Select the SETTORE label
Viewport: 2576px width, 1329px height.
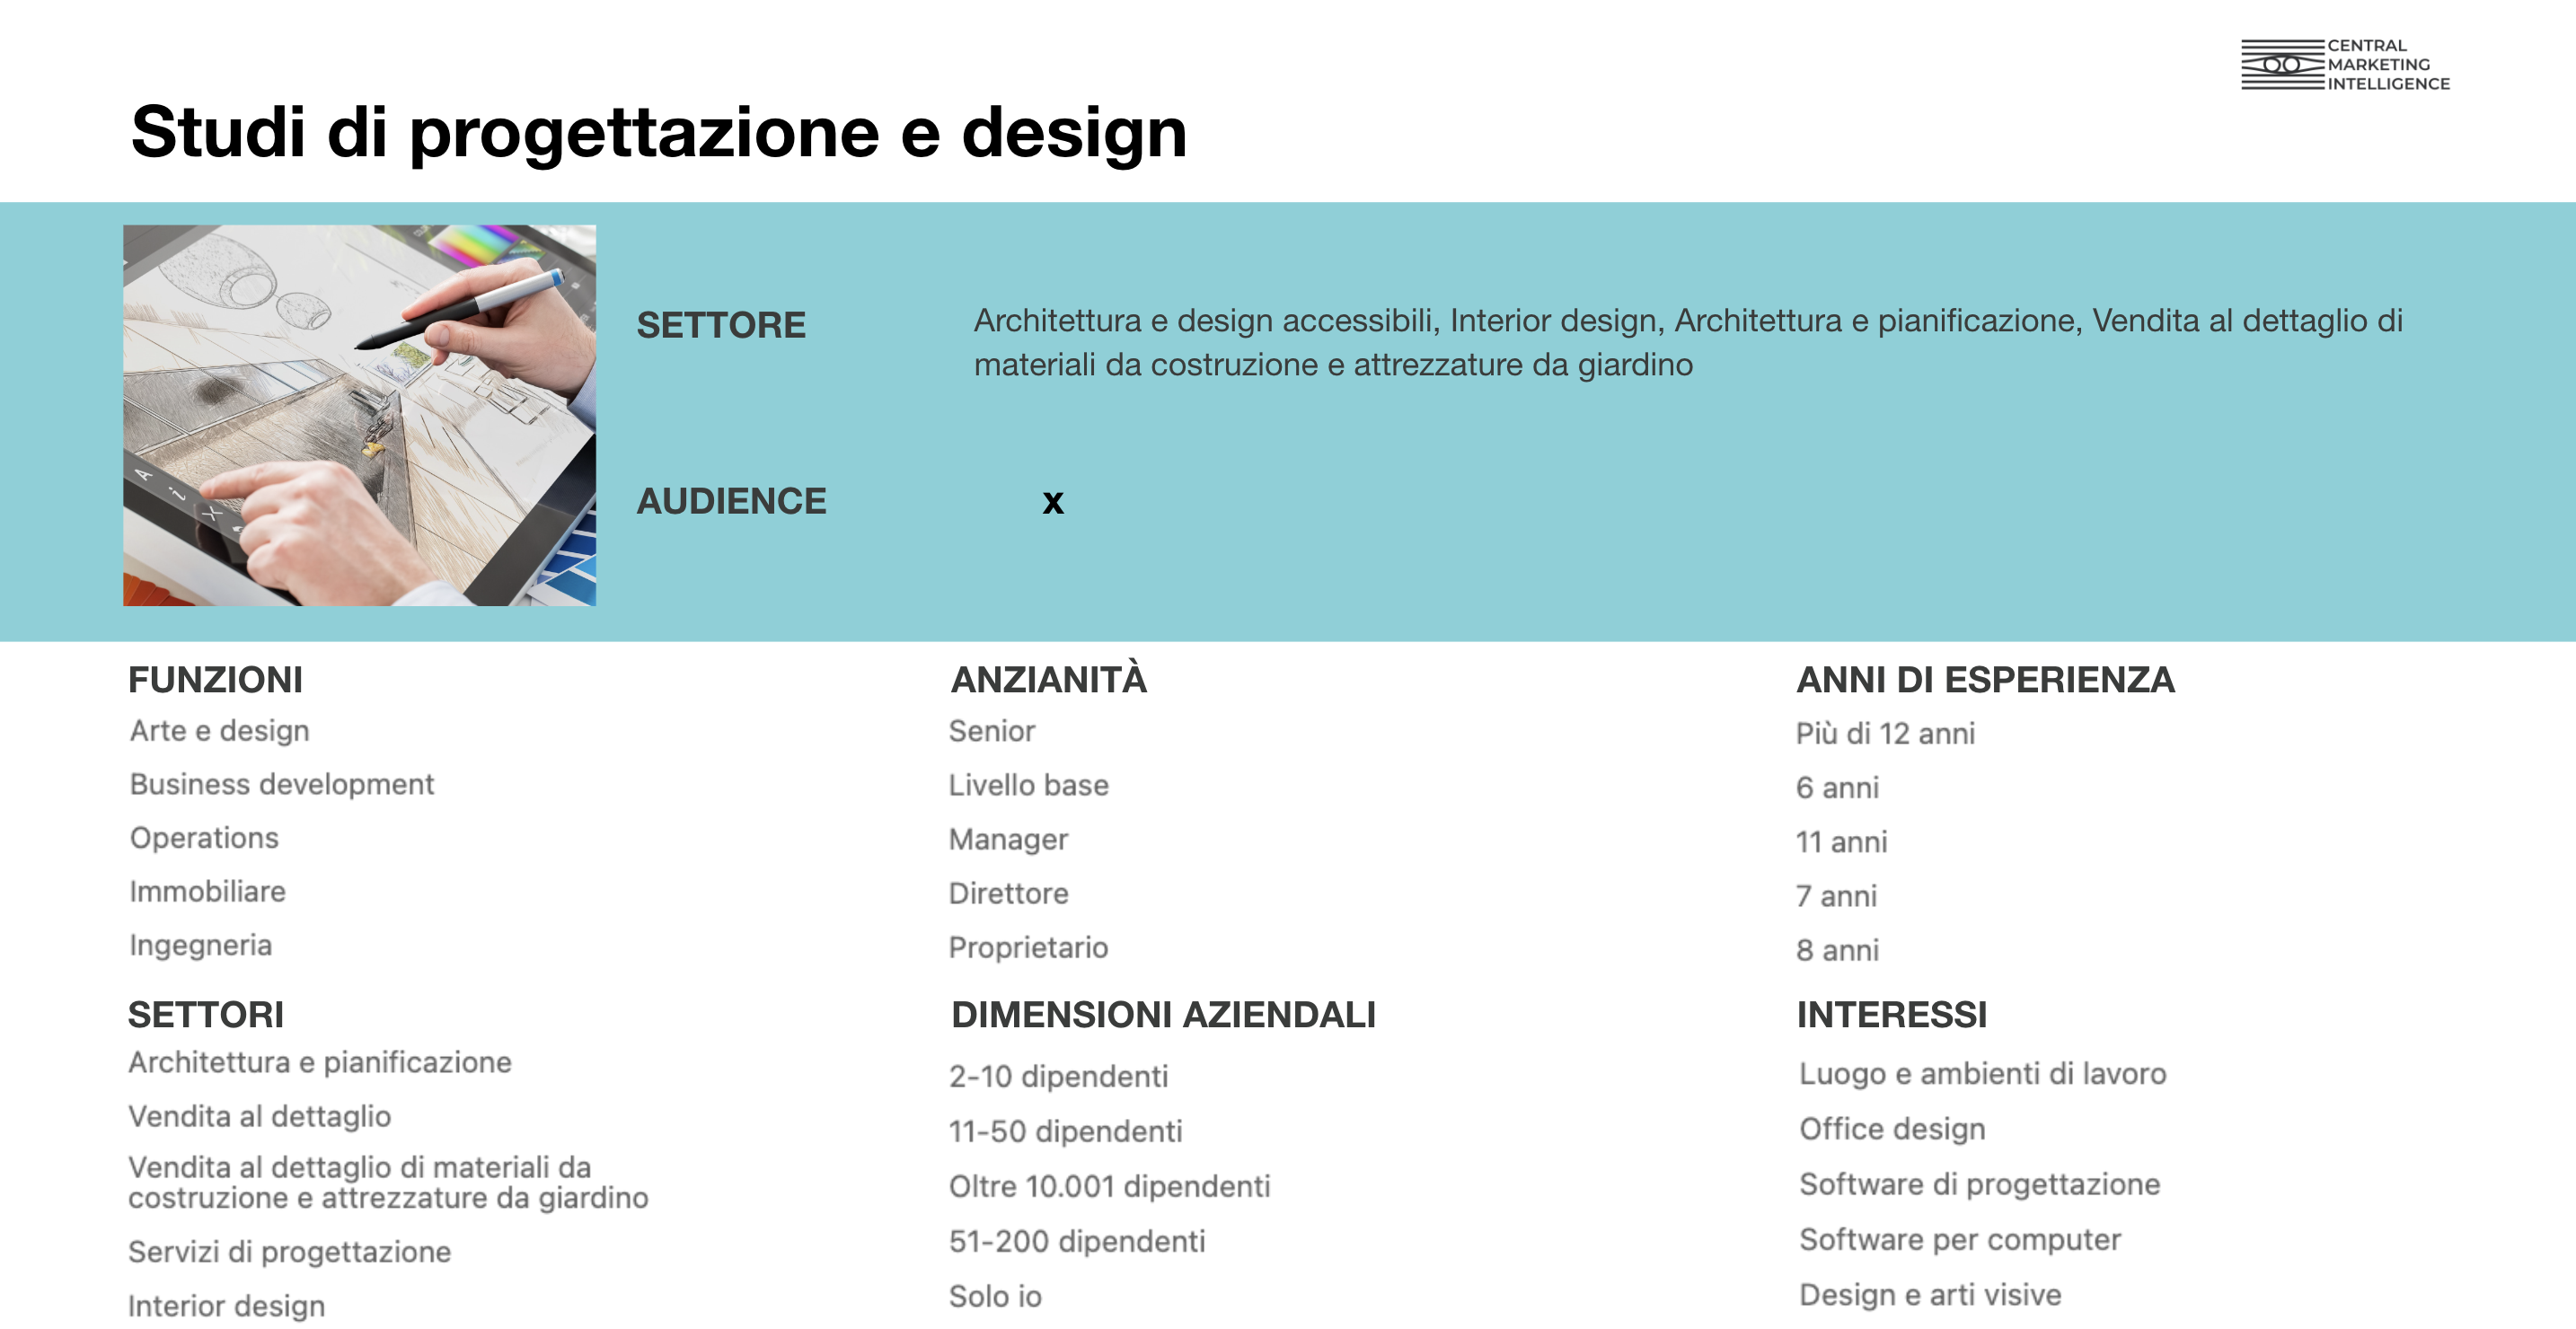[720, 325]
